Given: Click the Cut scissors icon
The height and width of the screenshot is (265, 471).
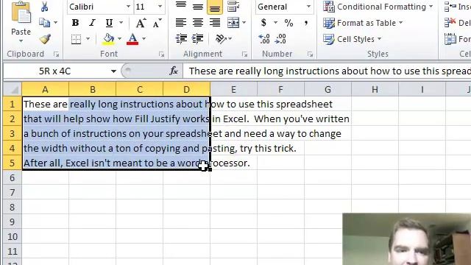Looking at the screenshot, I should (44, 7).
